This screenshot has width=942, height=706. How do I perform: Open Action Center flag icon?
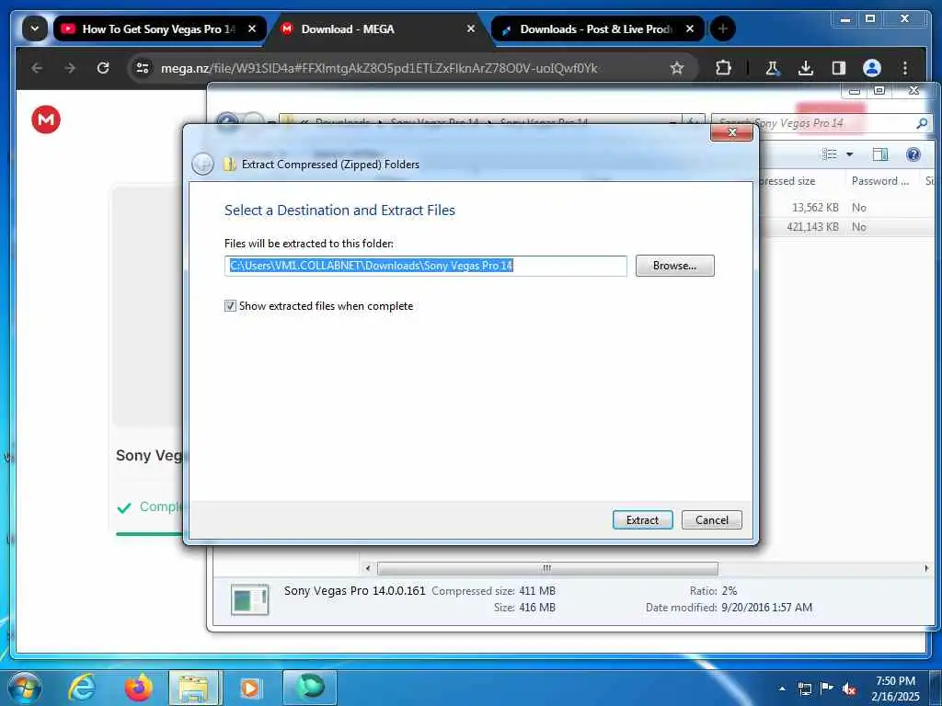(827, 689)
